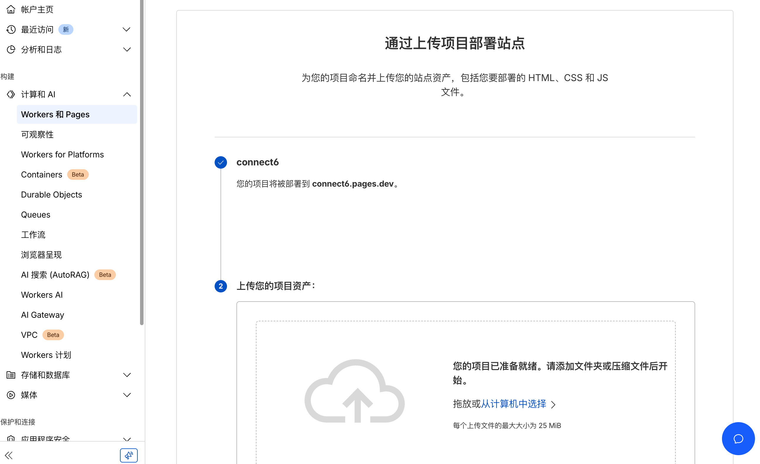
Task: Click the clock icon for 最近访问
Action: pyautogui.click(x=11, y=29)
